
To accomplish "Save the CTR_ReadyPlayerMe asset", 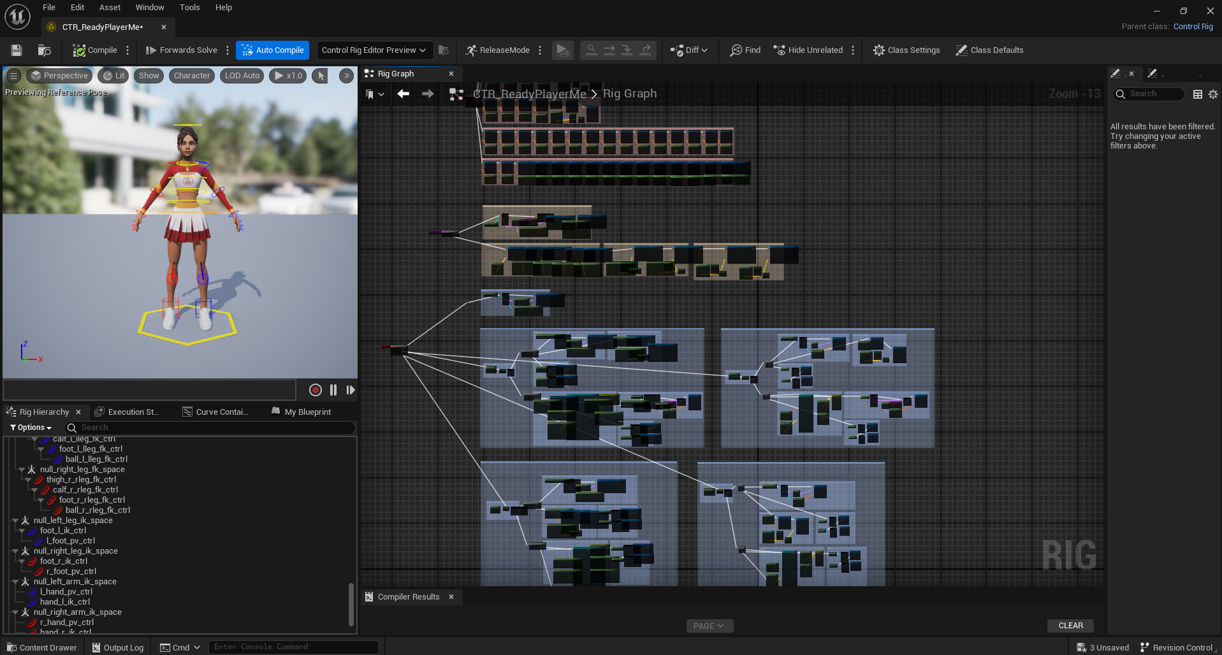I will click(x=16, y=50).
